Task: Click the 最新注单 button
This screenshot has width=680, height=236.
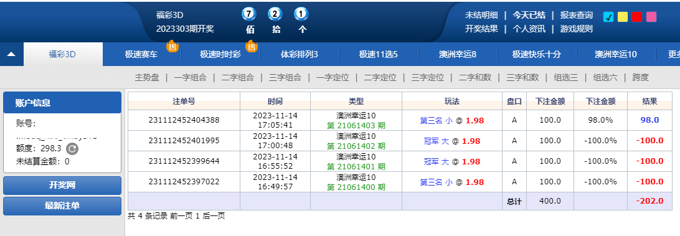Action: click(x=62, y=205)
